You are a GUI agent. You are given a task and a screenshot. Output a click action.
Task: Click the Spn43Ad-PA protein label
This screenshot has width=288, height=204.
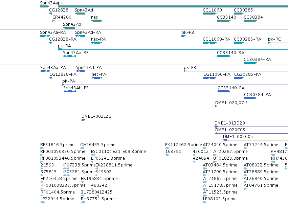click(89, 68)
